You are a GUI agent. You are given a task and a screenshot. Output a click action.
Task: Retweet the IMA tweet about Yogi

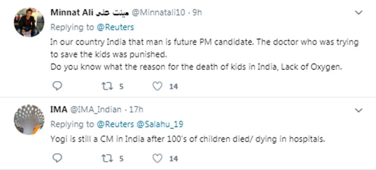tap(107, 158)
